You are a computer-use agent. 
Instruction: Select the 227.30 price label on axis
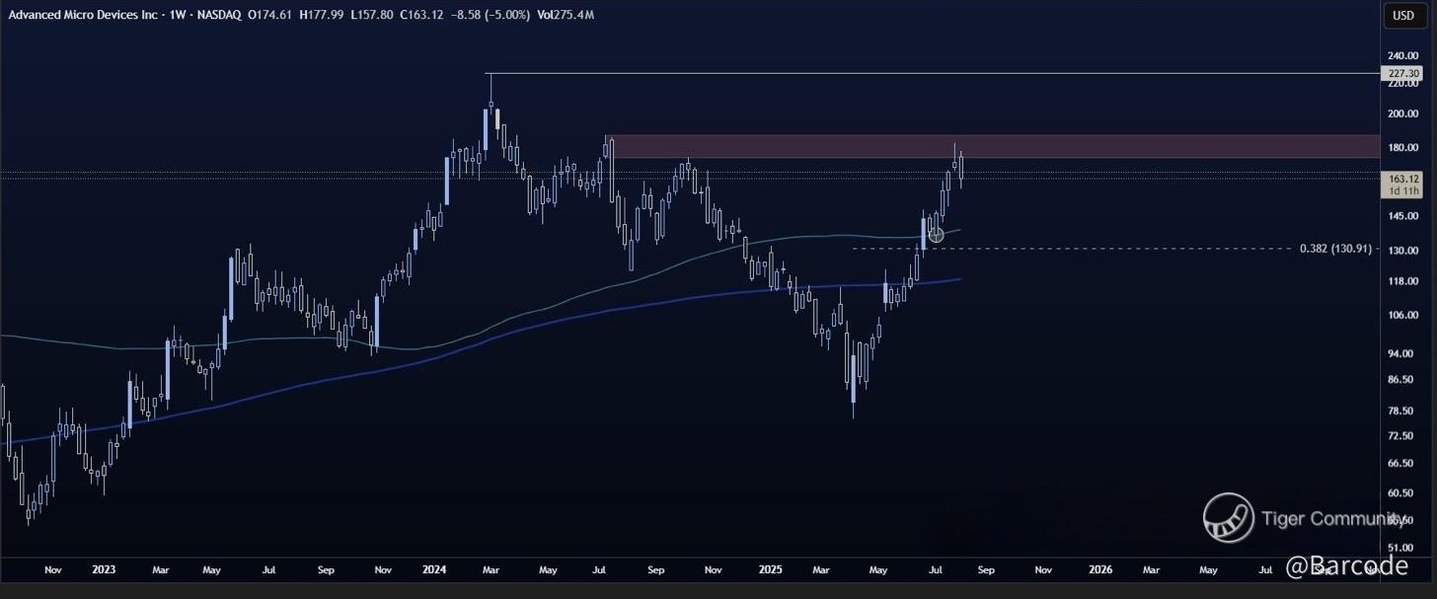coord(1402,73)
